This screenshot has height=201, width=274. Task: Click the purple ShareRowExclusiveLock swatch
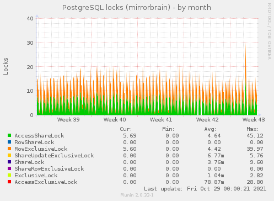pyautogui.click(x=9, y=168)
